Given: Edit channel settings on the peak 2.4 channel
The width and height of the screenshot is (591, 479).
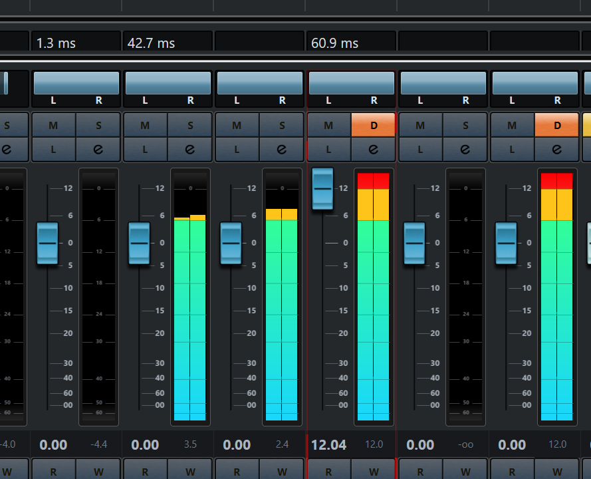Looking at the screenshot, I should [x=282, y=150].
